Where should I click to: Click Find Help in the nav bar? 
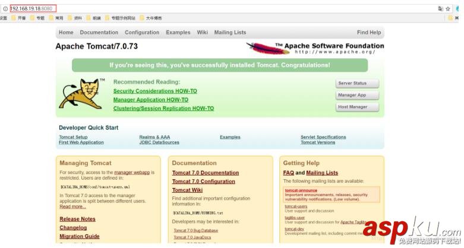tap(369, 33)
